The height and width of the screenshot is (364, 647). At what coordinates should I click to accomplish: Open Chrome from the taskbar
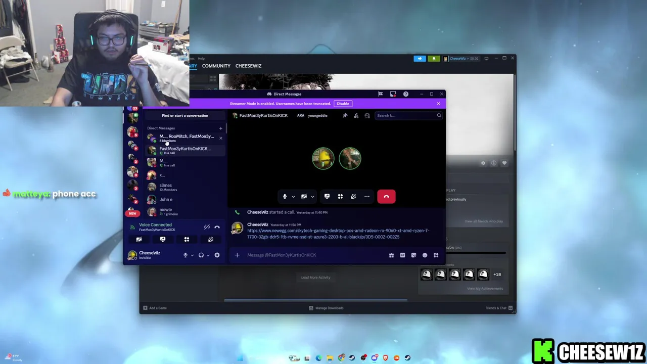coord(341,358)
